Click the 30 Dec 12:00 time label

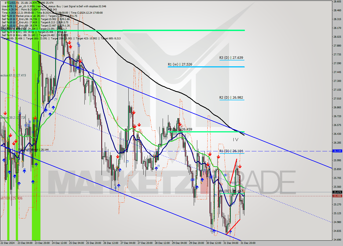(214, 243)
